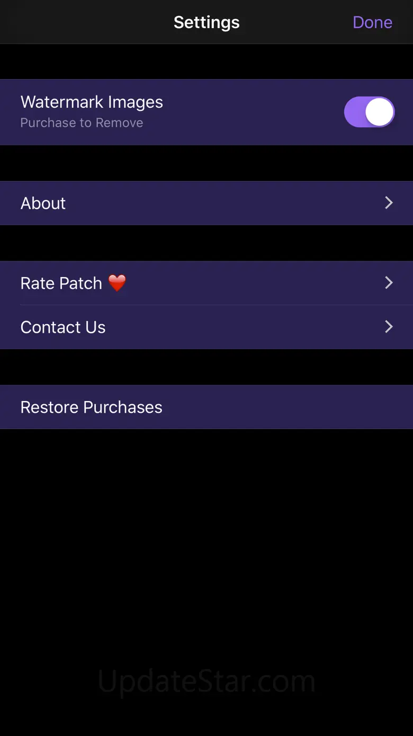Tap the empty area of the Restore Purchases row
Viewport: 413px width, 736px height.
[289, 407]
